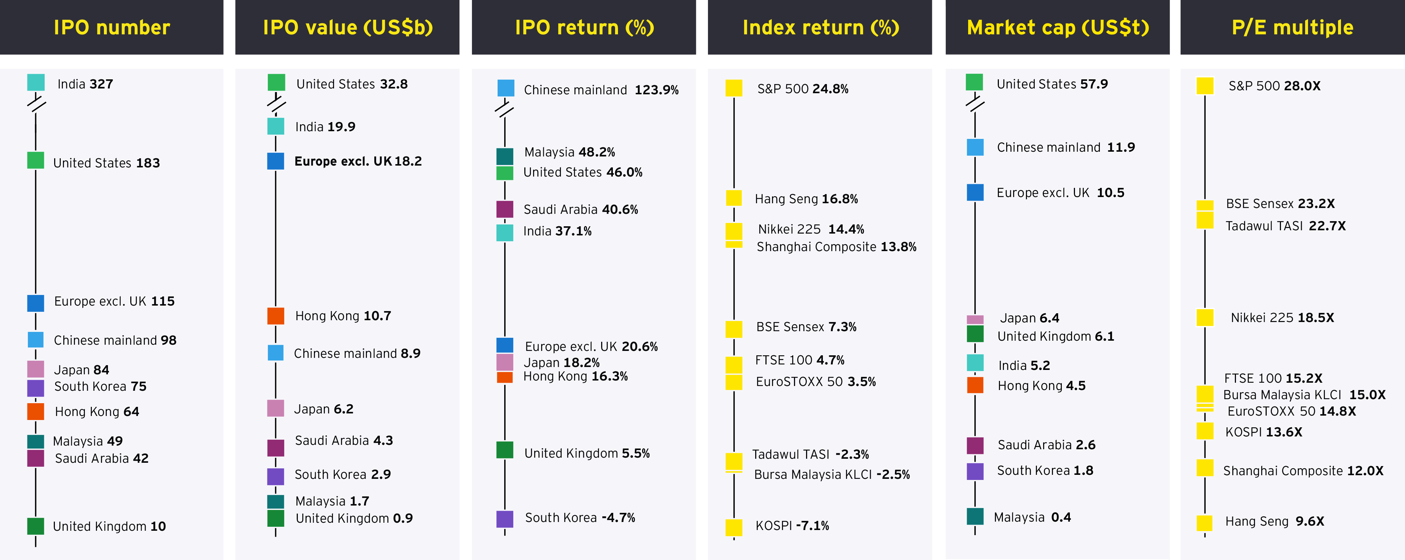Select the yellow S&P 500 24.8% marker
Viewport: 1405px width, 560px height.
click(x=734, y=88)
